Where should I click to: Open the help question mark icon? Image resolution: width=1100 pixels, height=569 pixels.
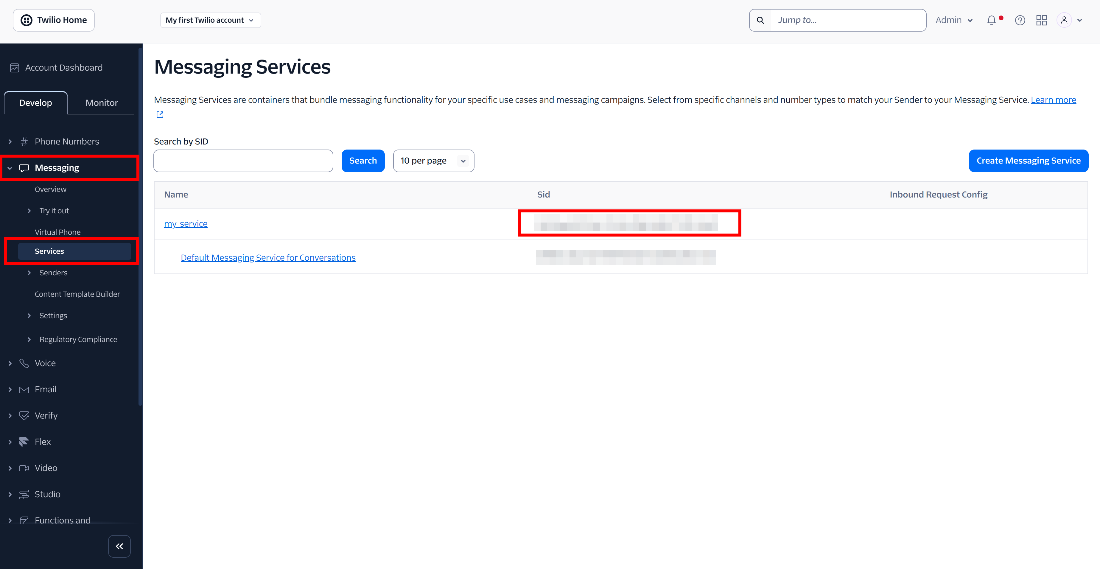pyautogui.click(x=1020, y=20)
